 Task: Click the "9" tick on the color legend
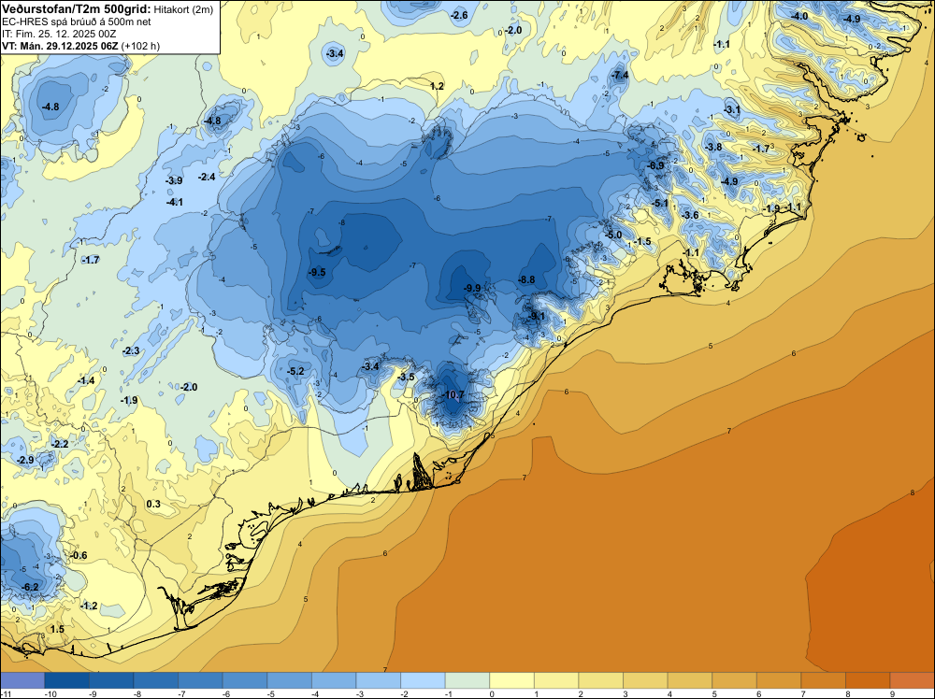(x=893, y=694)
